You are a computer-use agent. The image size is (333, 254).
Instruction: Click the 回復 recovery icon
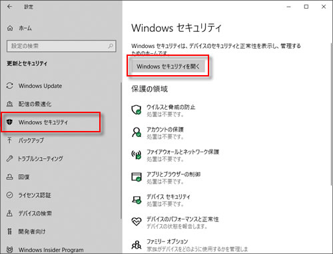tap(9, 177)
